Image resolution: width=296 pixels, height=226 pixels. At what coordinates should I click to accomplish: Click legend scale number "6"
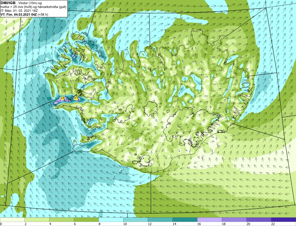tap(75, 224)
